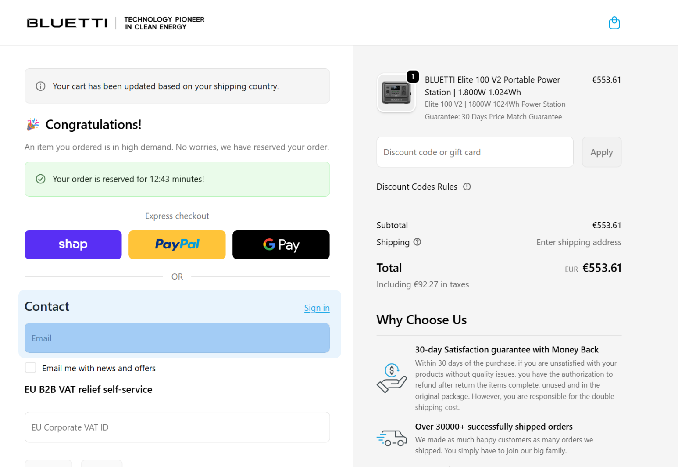
Task: Click the Discount Codes Rules text
Action: [x=417, y=187]
